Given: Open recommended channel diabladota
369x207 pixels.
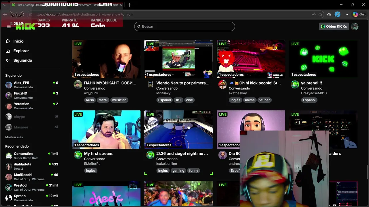Looking at the screenshot, I should (32, 166).
